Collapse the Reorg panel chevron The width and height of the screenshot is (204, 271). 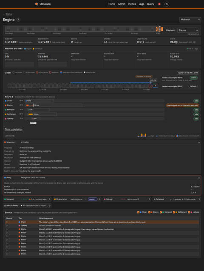[199, 178]
